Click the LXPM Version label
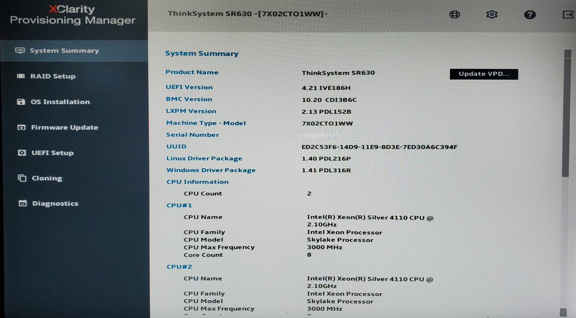Image resolution: width=576 pixels, height=318 pixels. click(x=191, y=111)
